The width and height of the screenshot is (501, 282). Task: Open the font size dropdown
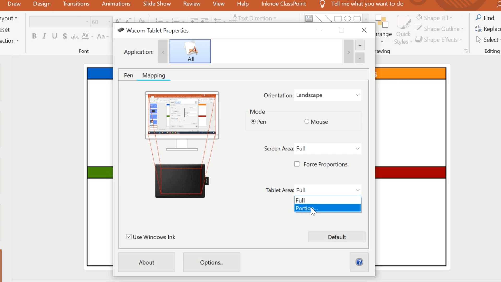109,22
